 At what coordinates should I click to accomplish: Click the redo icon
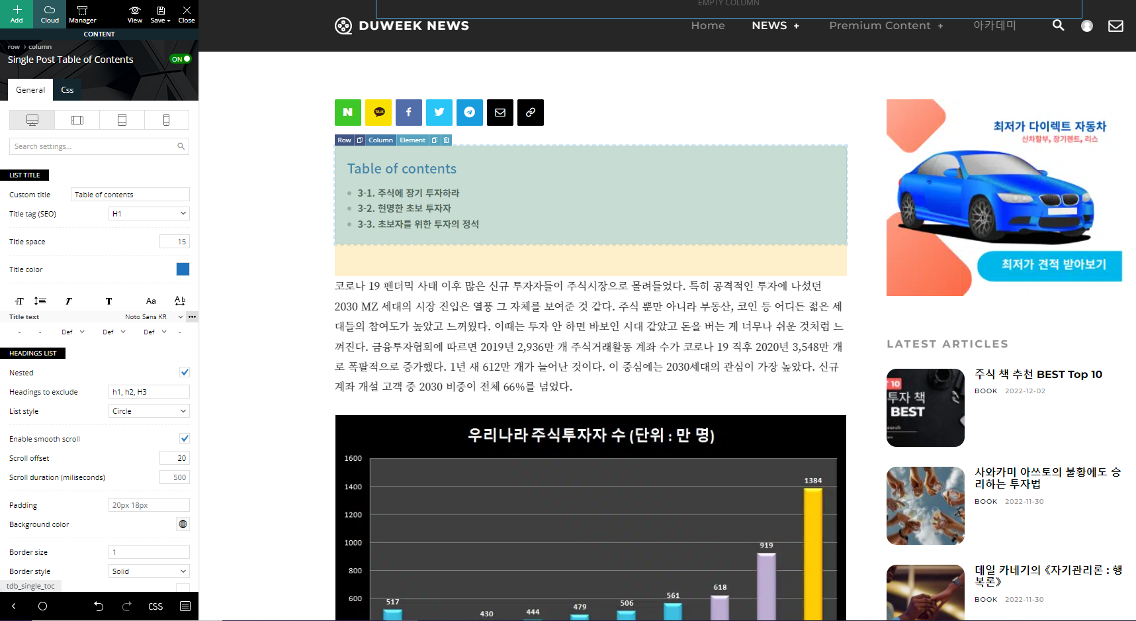[127, 606]
